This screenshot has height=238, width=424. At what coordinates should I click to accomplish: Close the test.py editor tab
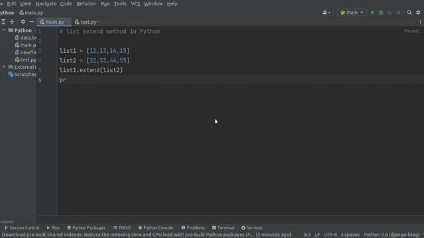coord(100,22)
